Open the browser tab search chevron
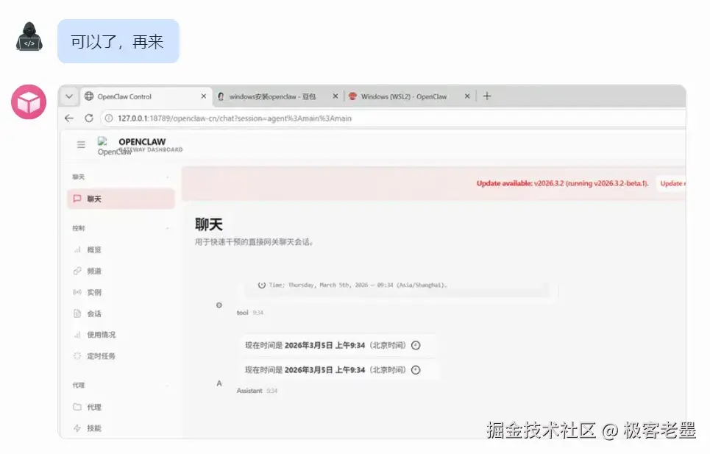 (68, 96)
